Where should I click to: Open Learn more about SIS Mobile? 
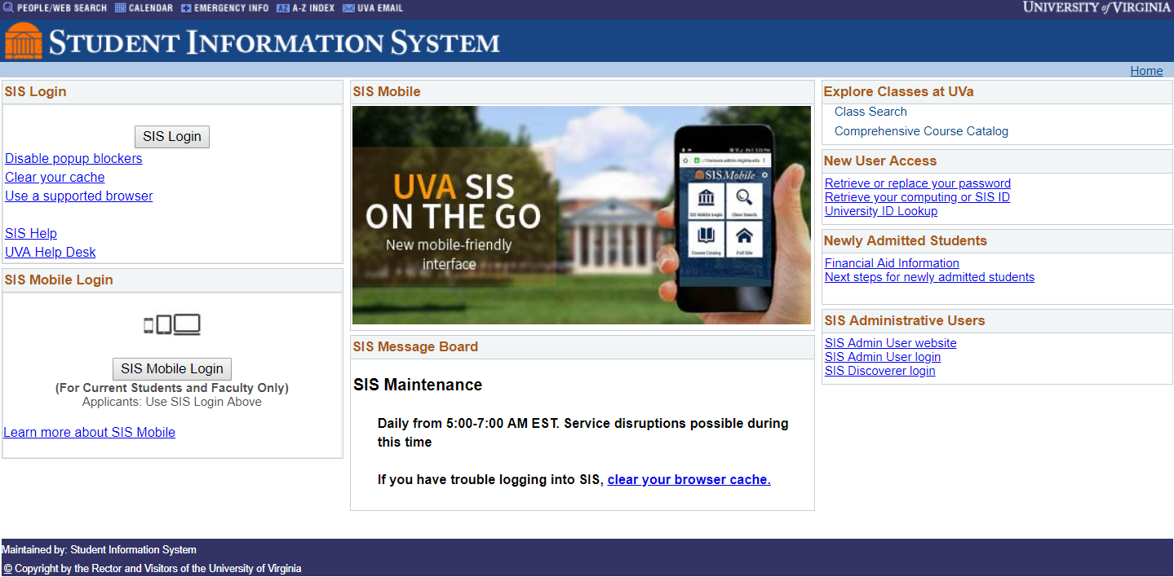pyautogui.click(x=90, y=432)
